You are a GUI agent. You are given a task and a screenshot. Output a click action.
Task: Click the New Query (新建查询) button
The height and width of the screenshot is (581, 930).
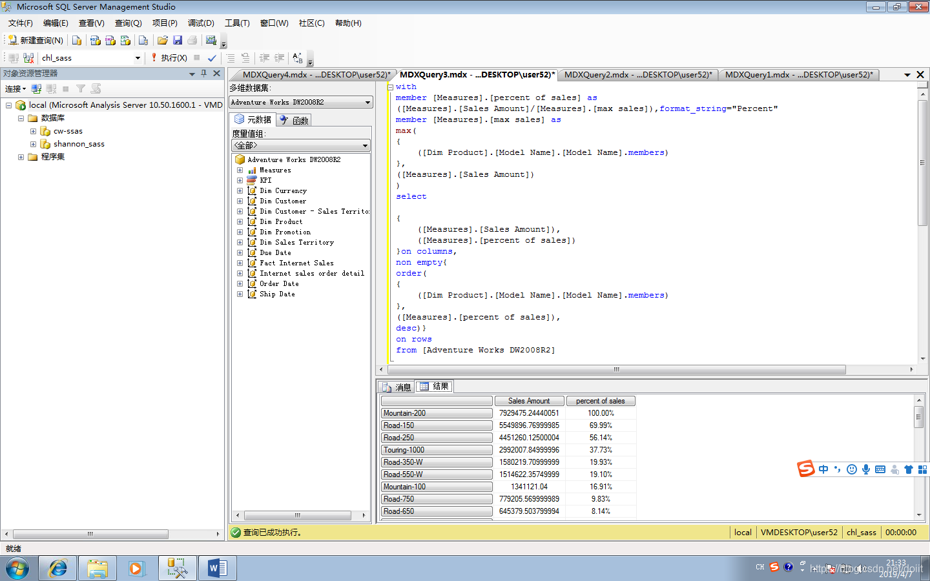point(36,40)
